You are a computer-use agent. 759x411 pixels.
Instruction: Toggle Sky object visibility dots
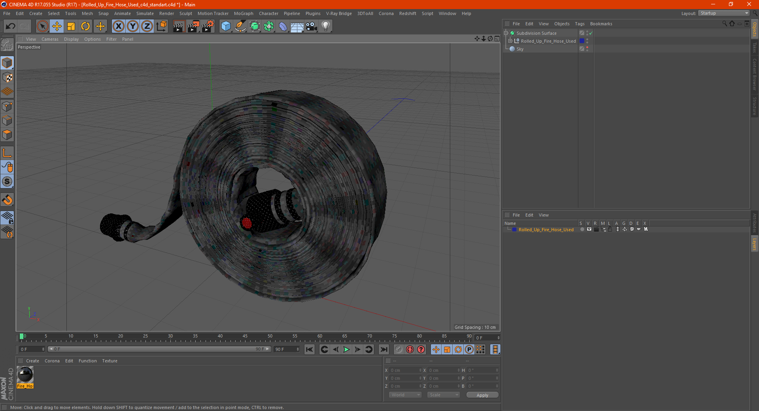[x=587, y=49]
